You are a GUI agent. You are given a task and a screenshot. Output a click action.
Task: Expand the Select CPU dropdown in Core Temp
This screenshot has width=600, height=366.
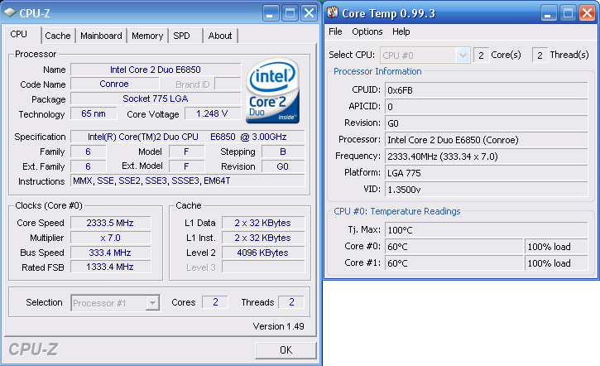pyautogui.click(x=463, y=55)
